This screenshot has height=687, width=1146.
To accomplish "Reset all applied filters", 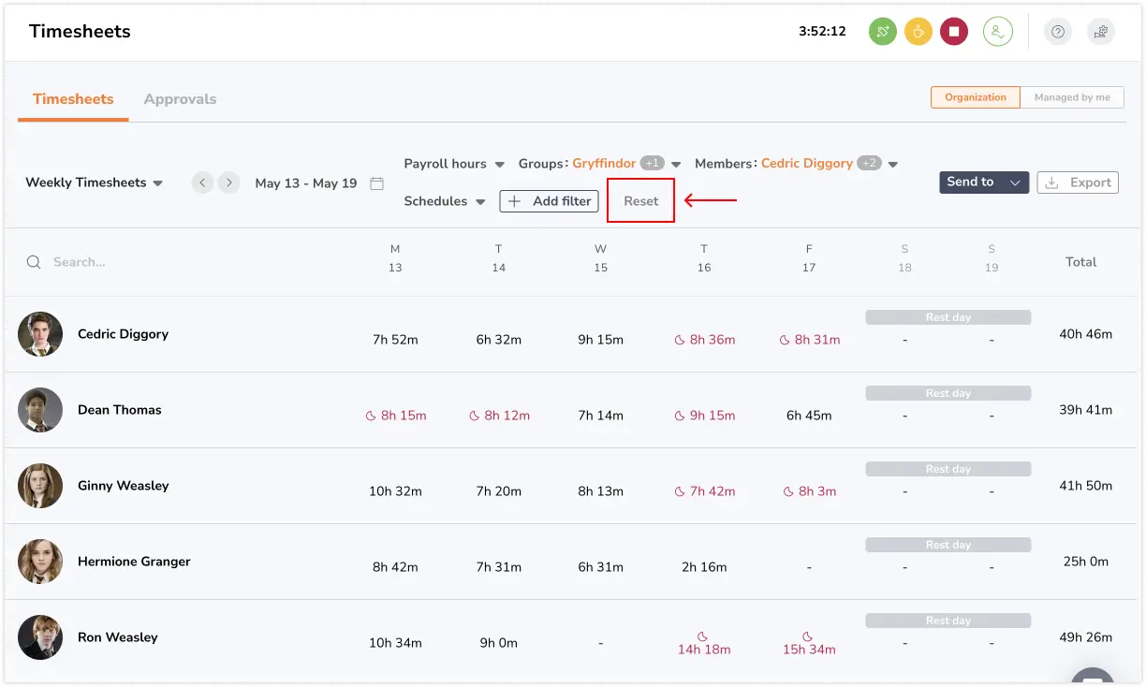I will click(640, 200).
